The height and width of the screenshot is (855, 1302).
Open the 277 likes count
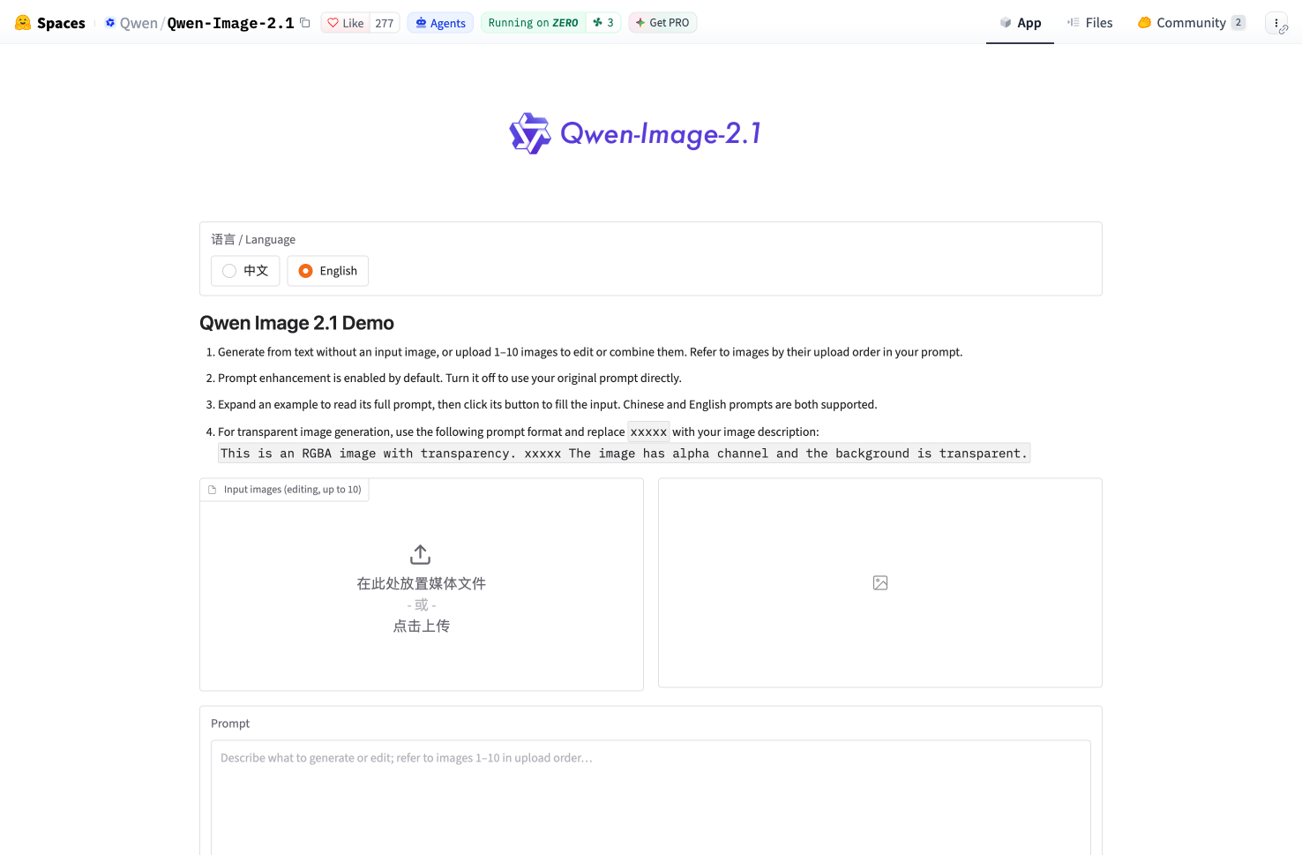point(385,23)
